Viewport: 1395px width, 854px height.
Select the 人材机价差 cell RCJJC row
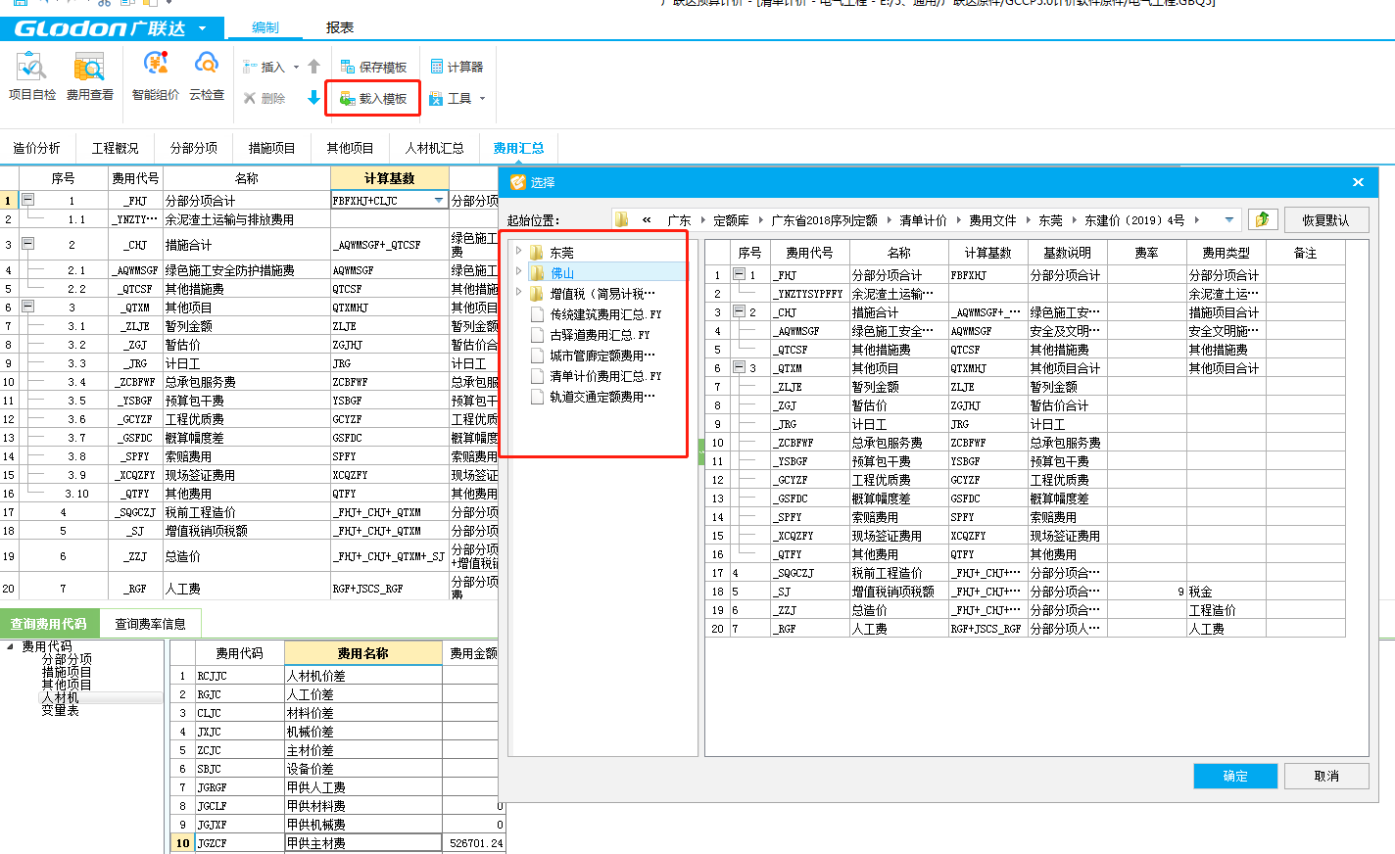[x=363, y=676]
